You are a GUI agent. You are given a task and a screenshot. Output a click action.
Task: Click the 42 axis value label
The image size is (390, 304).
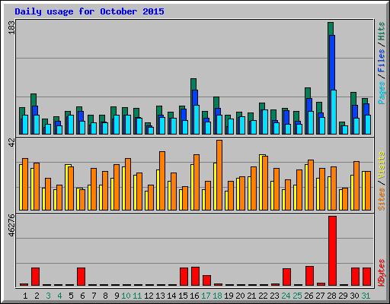(11, 143)
